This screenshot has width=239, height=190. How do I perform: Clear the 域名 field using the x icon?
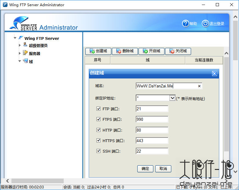(x=199, y=86)
